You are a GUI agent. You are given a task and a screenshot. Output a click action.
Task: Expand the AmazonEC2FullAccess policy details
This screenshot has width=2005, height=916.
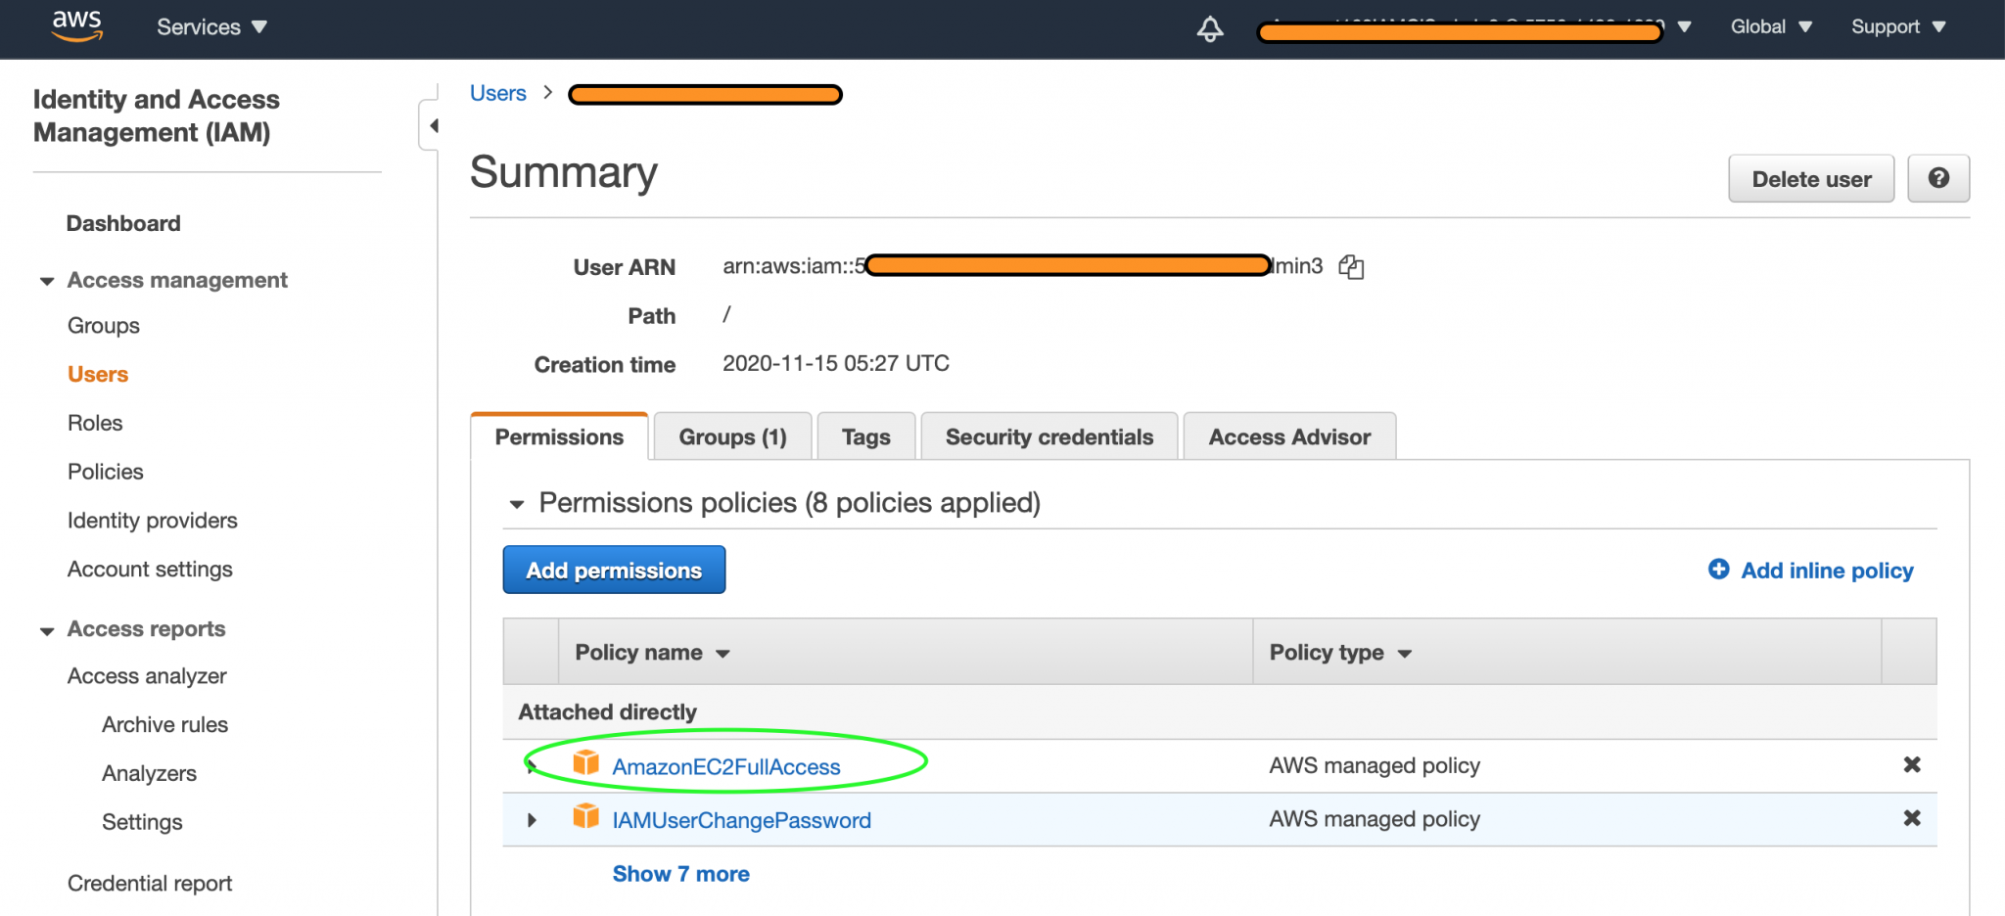[x=532, y=767]
